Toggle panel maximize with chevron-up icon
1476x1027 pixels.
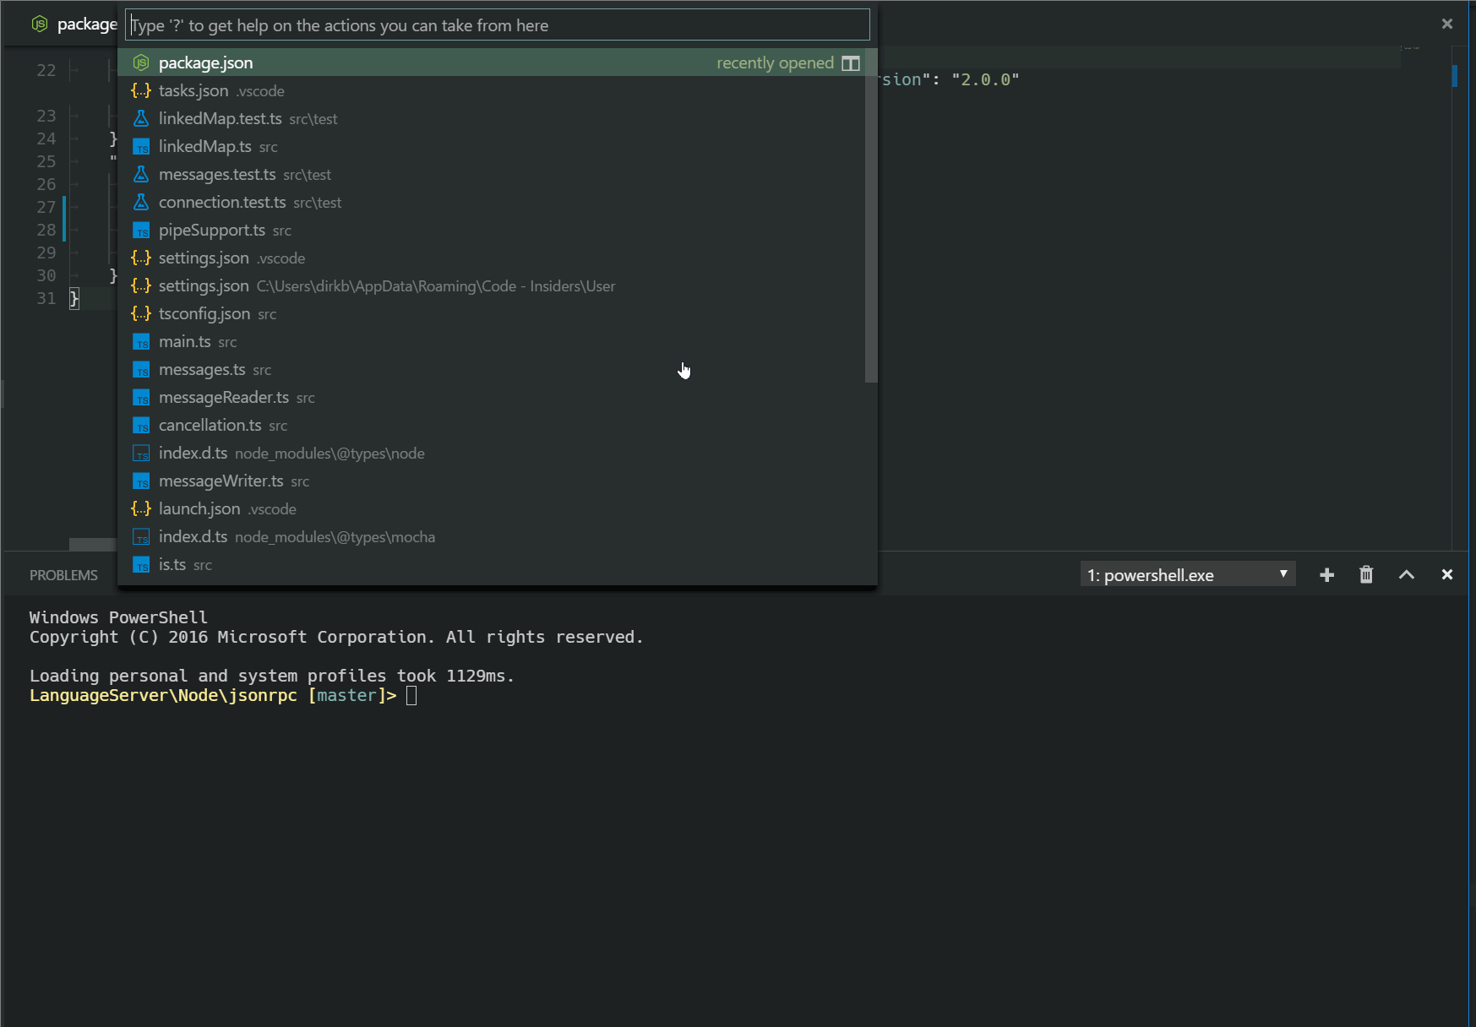click(x=1406, y=574)
